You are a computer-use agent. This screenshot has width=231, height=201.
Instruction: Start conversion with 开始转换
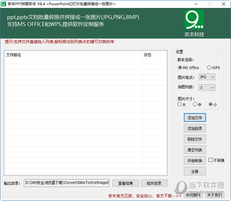click(x=195, y=160)
